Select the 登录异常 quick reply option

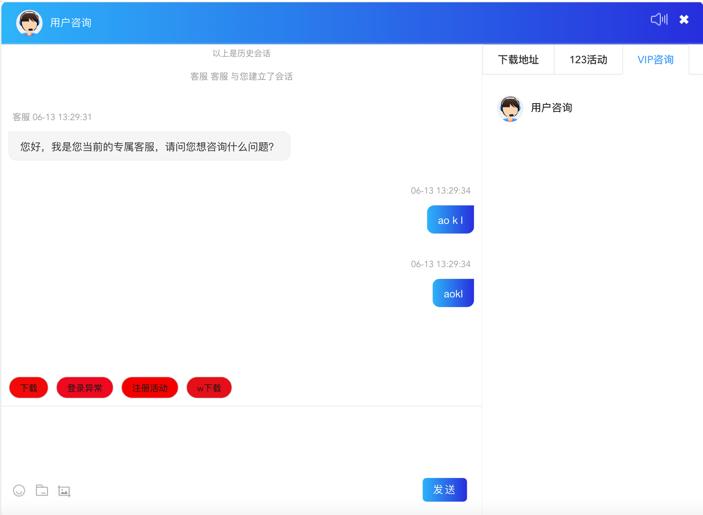(x=84, y=387)
